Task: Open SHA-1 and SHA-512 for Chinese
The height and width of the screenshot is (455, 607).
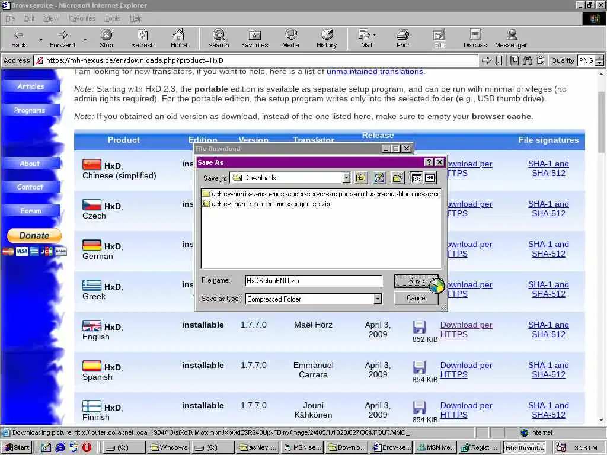Action: (x=548, y=168)
